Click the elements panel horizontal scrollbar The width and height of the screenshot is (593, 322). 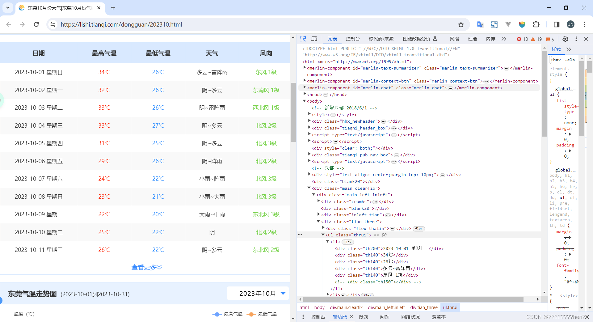tap(413, 299)
